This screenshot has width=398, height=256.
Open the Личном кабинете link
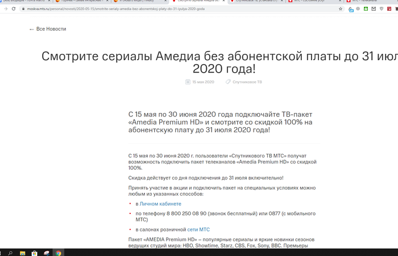click(160, 204)
